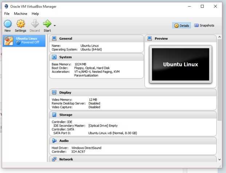Click the Controller: SATA row

pyautogui.click(x=63, y=129)
